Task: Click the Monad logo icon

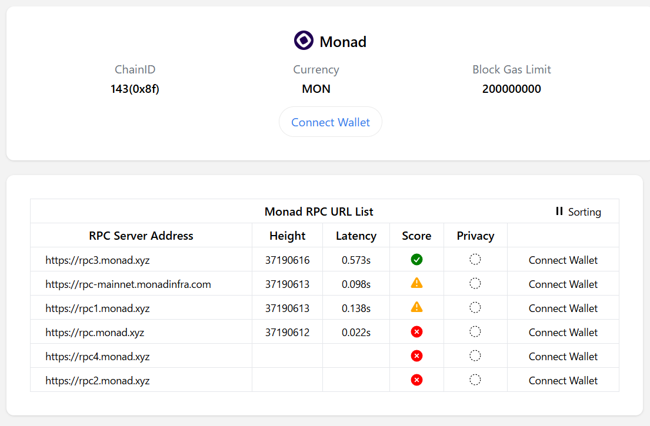Action: pos(304,40)
